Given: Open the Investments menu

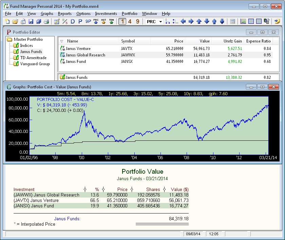Looking at the screenshot, I should tap(106, 14).
